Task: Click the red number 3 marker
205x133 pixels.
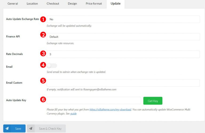Action: pyautogui.click(x=43, y=54)
